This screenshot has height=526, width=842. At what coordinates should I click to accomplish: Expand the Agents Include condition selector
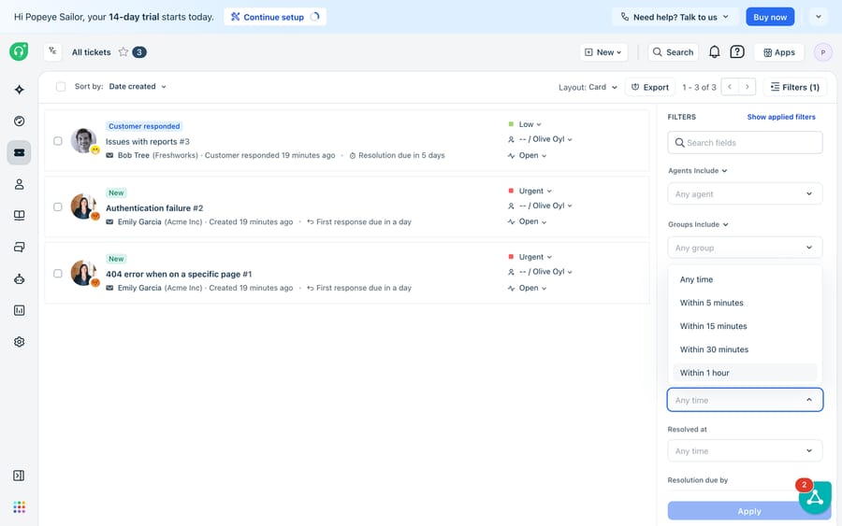click(698, 171)
